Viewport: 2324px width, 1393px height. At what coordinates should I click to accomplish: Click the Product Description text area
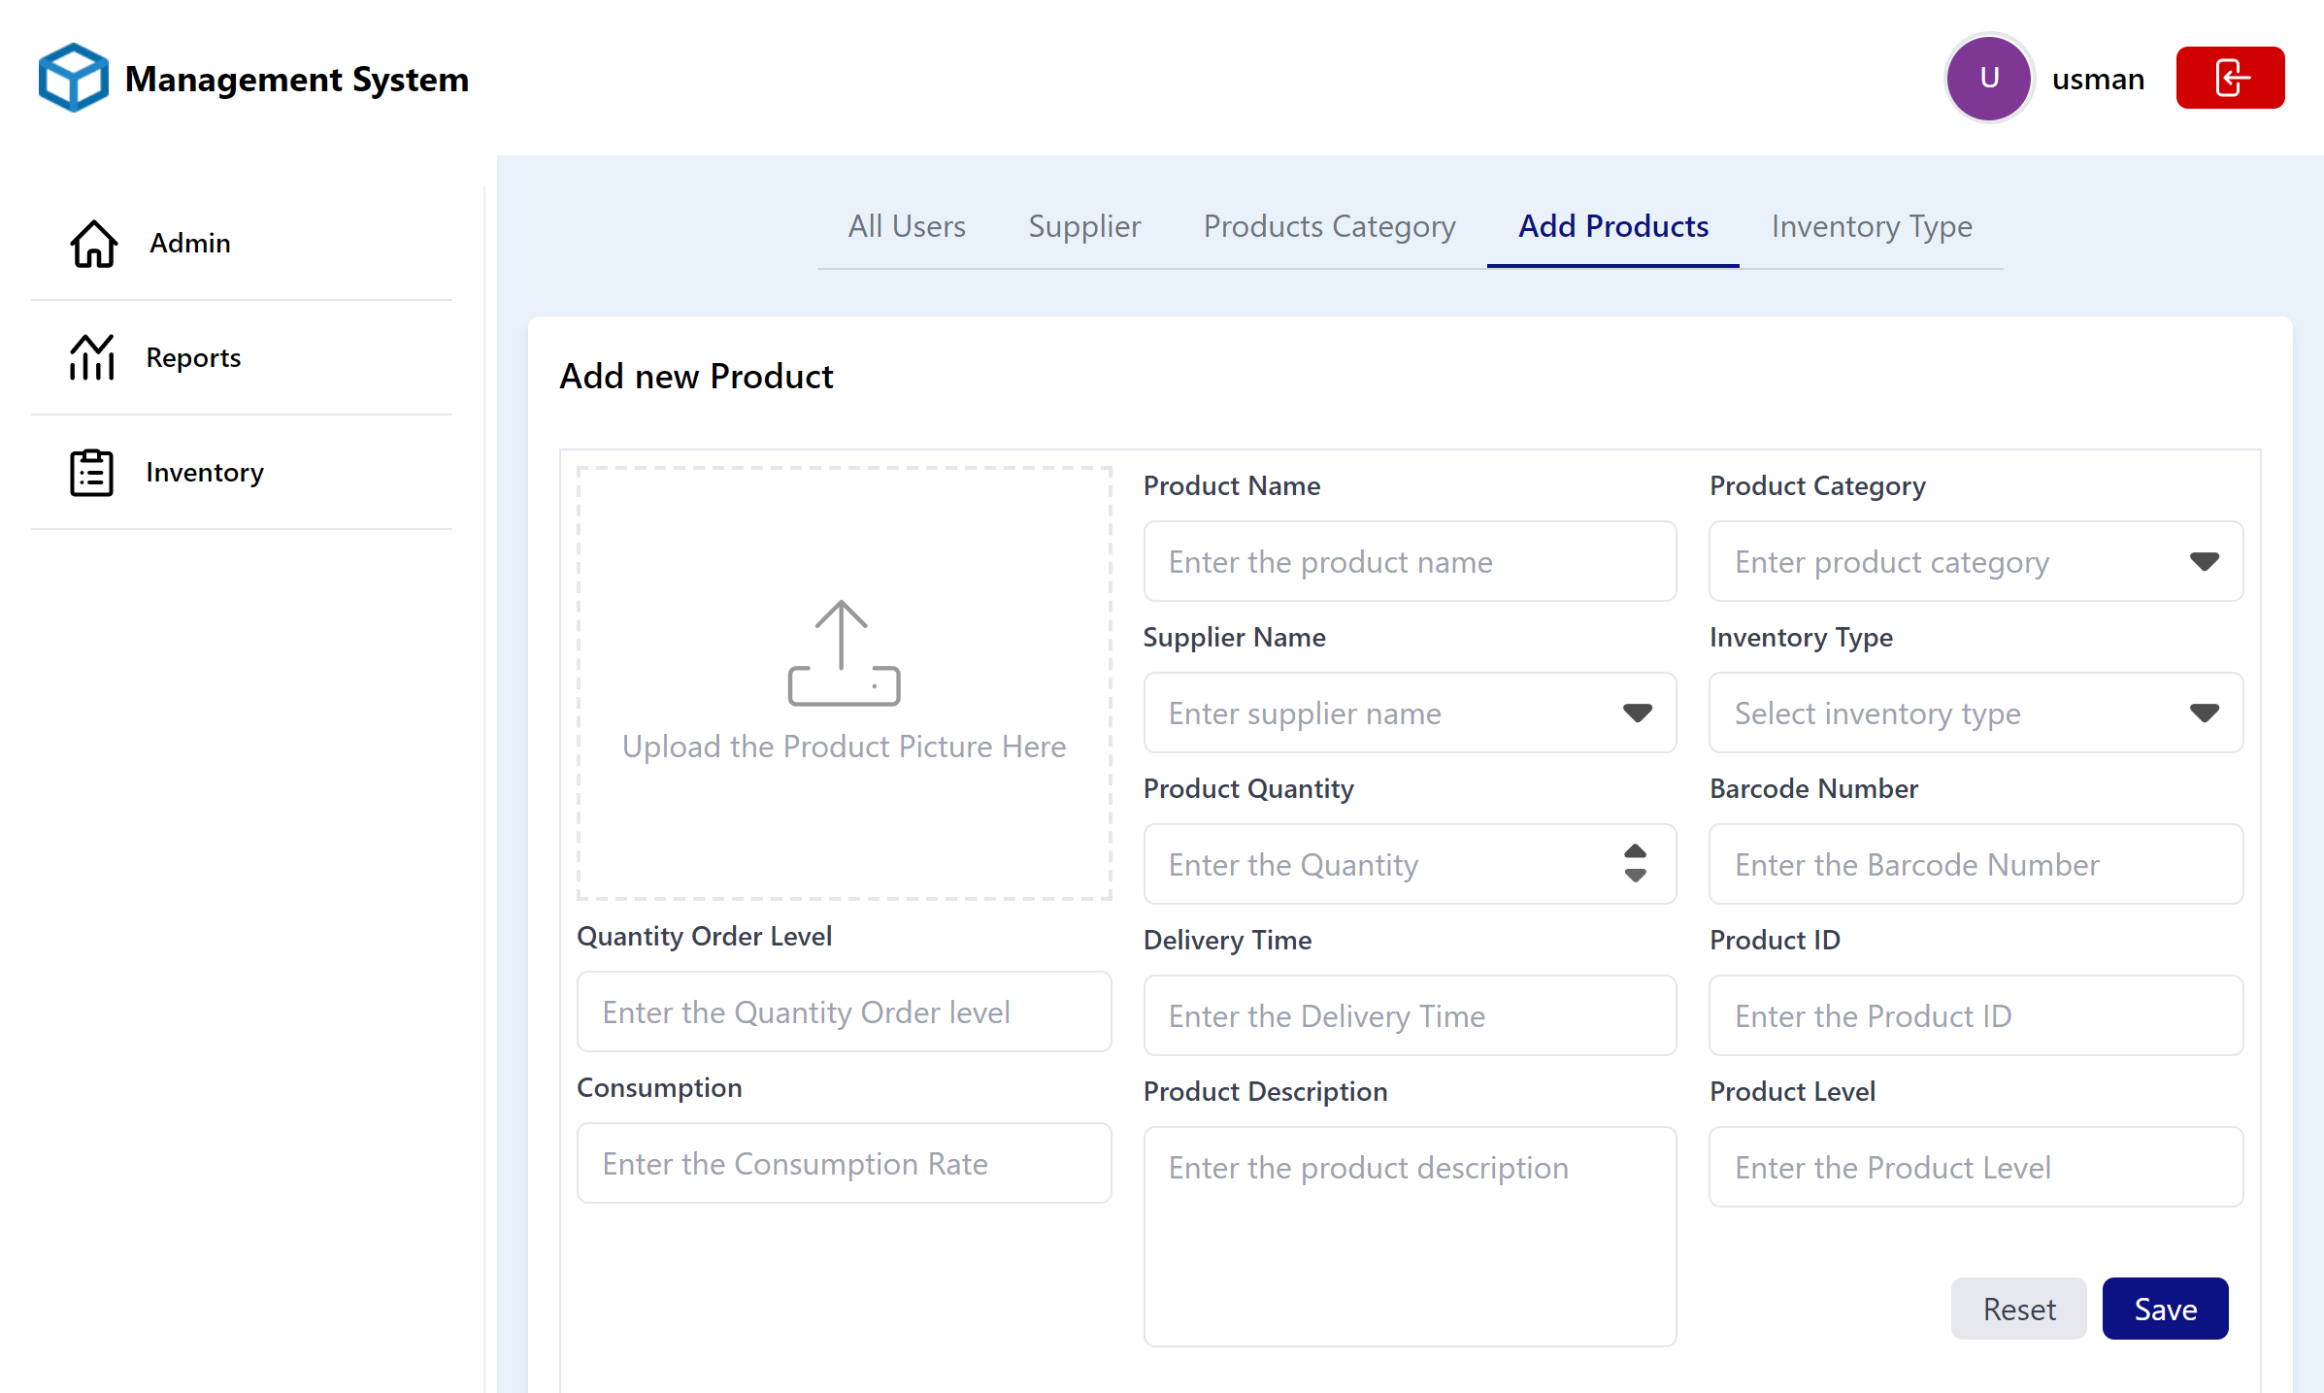click(1409, 1235)
